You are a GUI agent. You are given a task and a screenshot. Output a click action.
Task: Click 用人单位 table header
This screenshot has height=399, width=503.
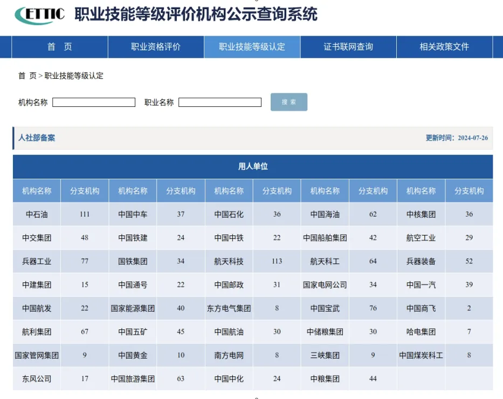click(x=253, y=166)
